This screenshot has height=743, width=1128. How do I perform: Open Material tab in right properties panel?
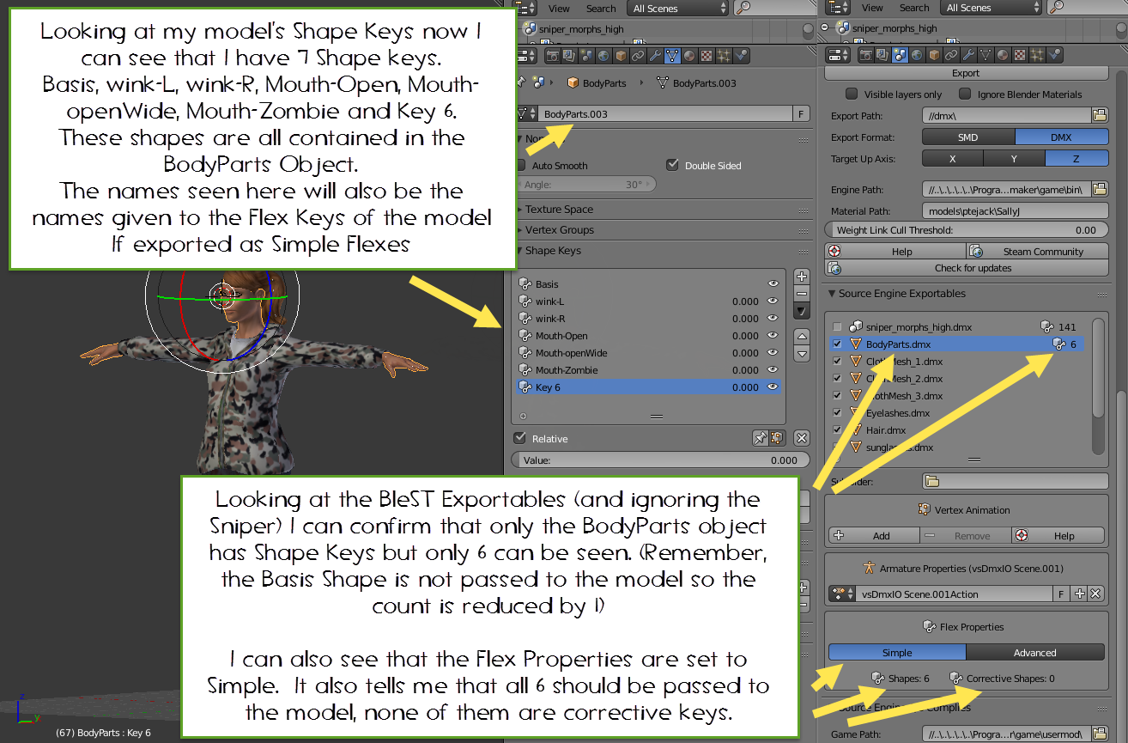point(1003,56)
